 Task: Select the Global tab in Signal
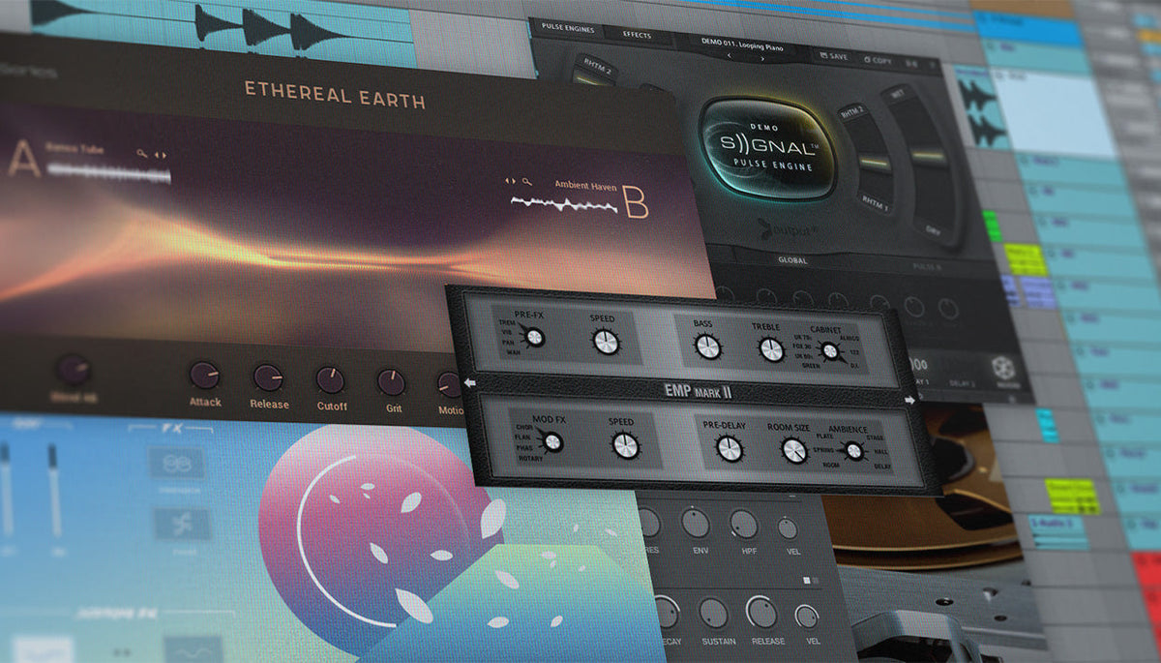coord(792,260)
